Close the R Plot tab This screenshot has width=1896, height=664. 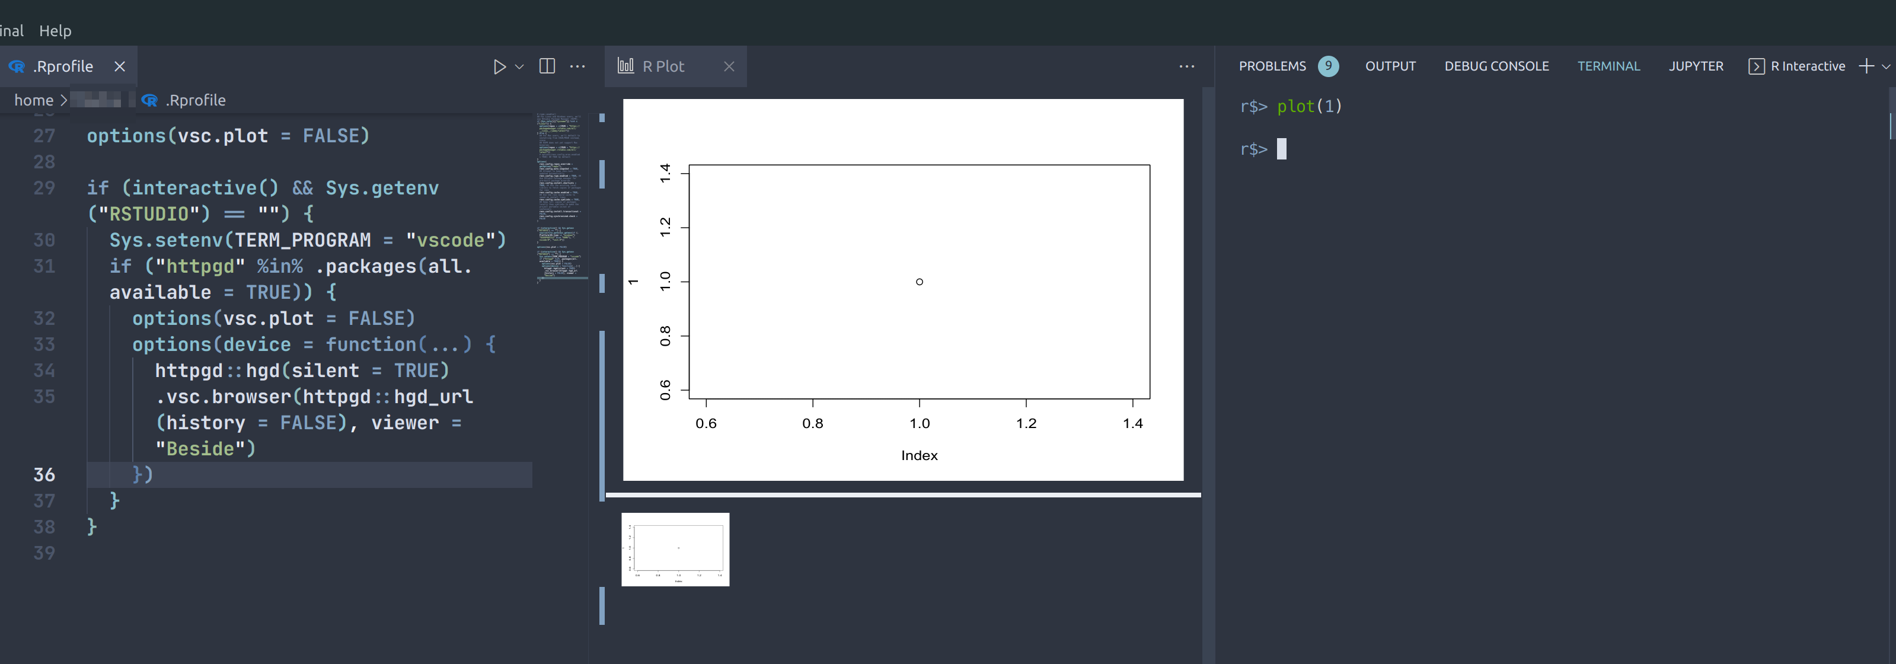[x=729, y=66]
